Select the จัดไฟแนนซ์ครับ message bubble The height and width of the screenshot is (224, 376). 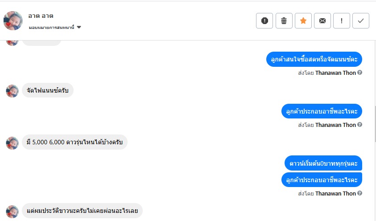pyautogui.click(x=47, y=91)
